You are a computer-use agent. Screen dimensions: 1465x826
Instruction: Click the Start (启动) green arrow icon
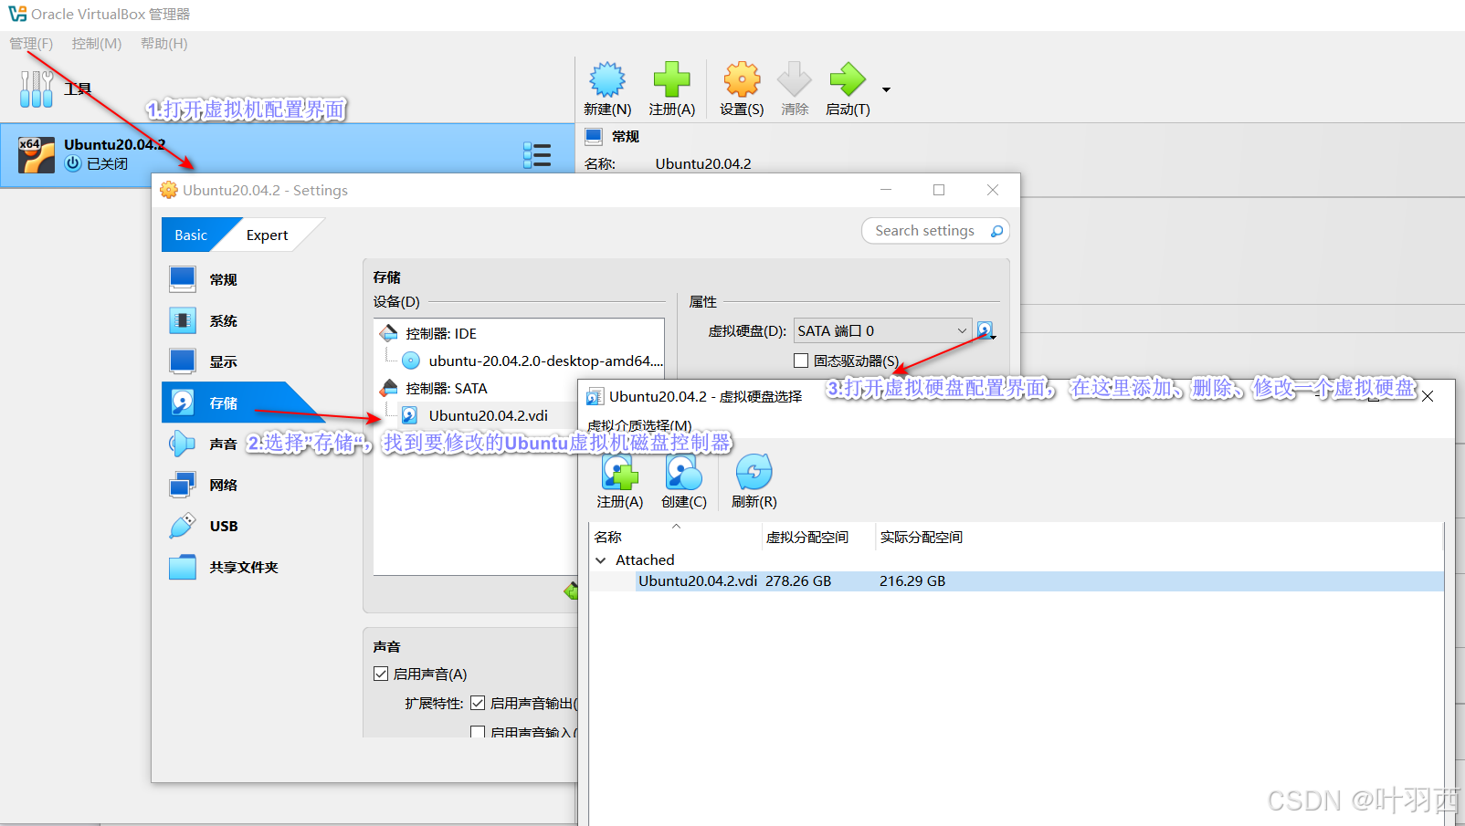click(848, 80)
